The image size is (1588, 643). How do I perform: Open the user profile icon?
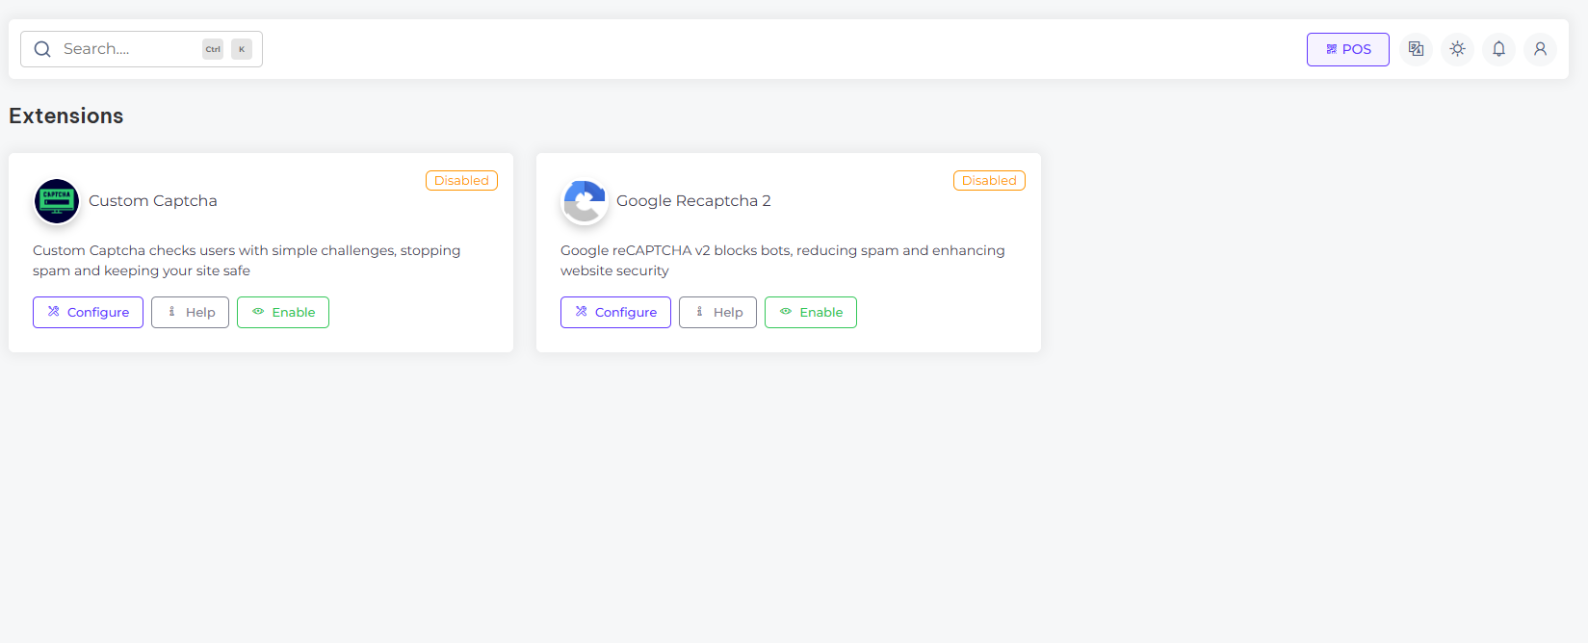(1540, 49)
